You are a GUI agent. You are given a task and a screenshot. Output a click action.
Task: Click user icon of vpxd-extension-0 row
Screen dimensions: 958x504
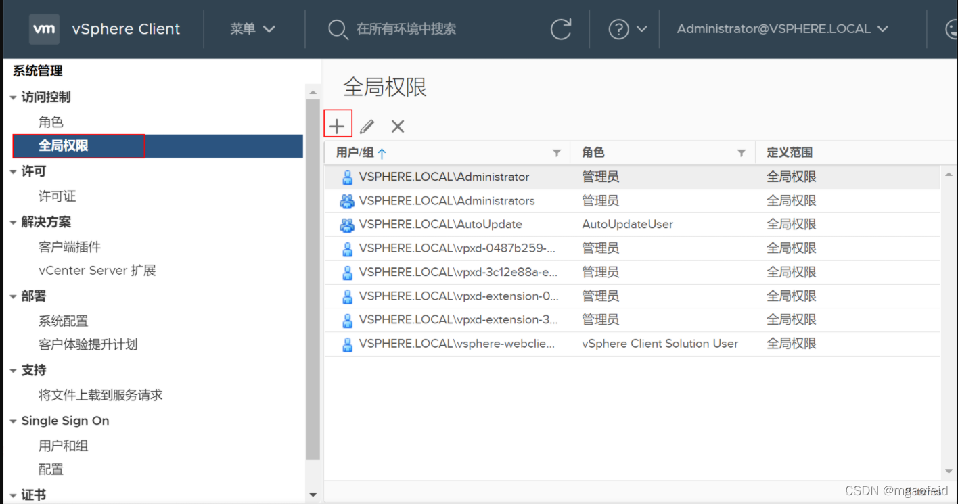[347, 296]
